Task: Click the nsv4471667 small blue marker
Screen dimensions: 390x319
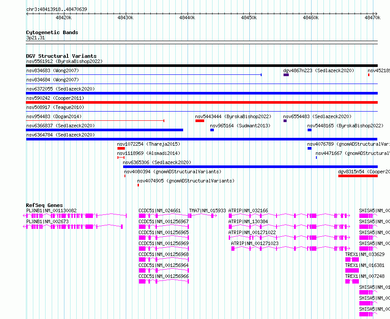Action: pos(316,158)
